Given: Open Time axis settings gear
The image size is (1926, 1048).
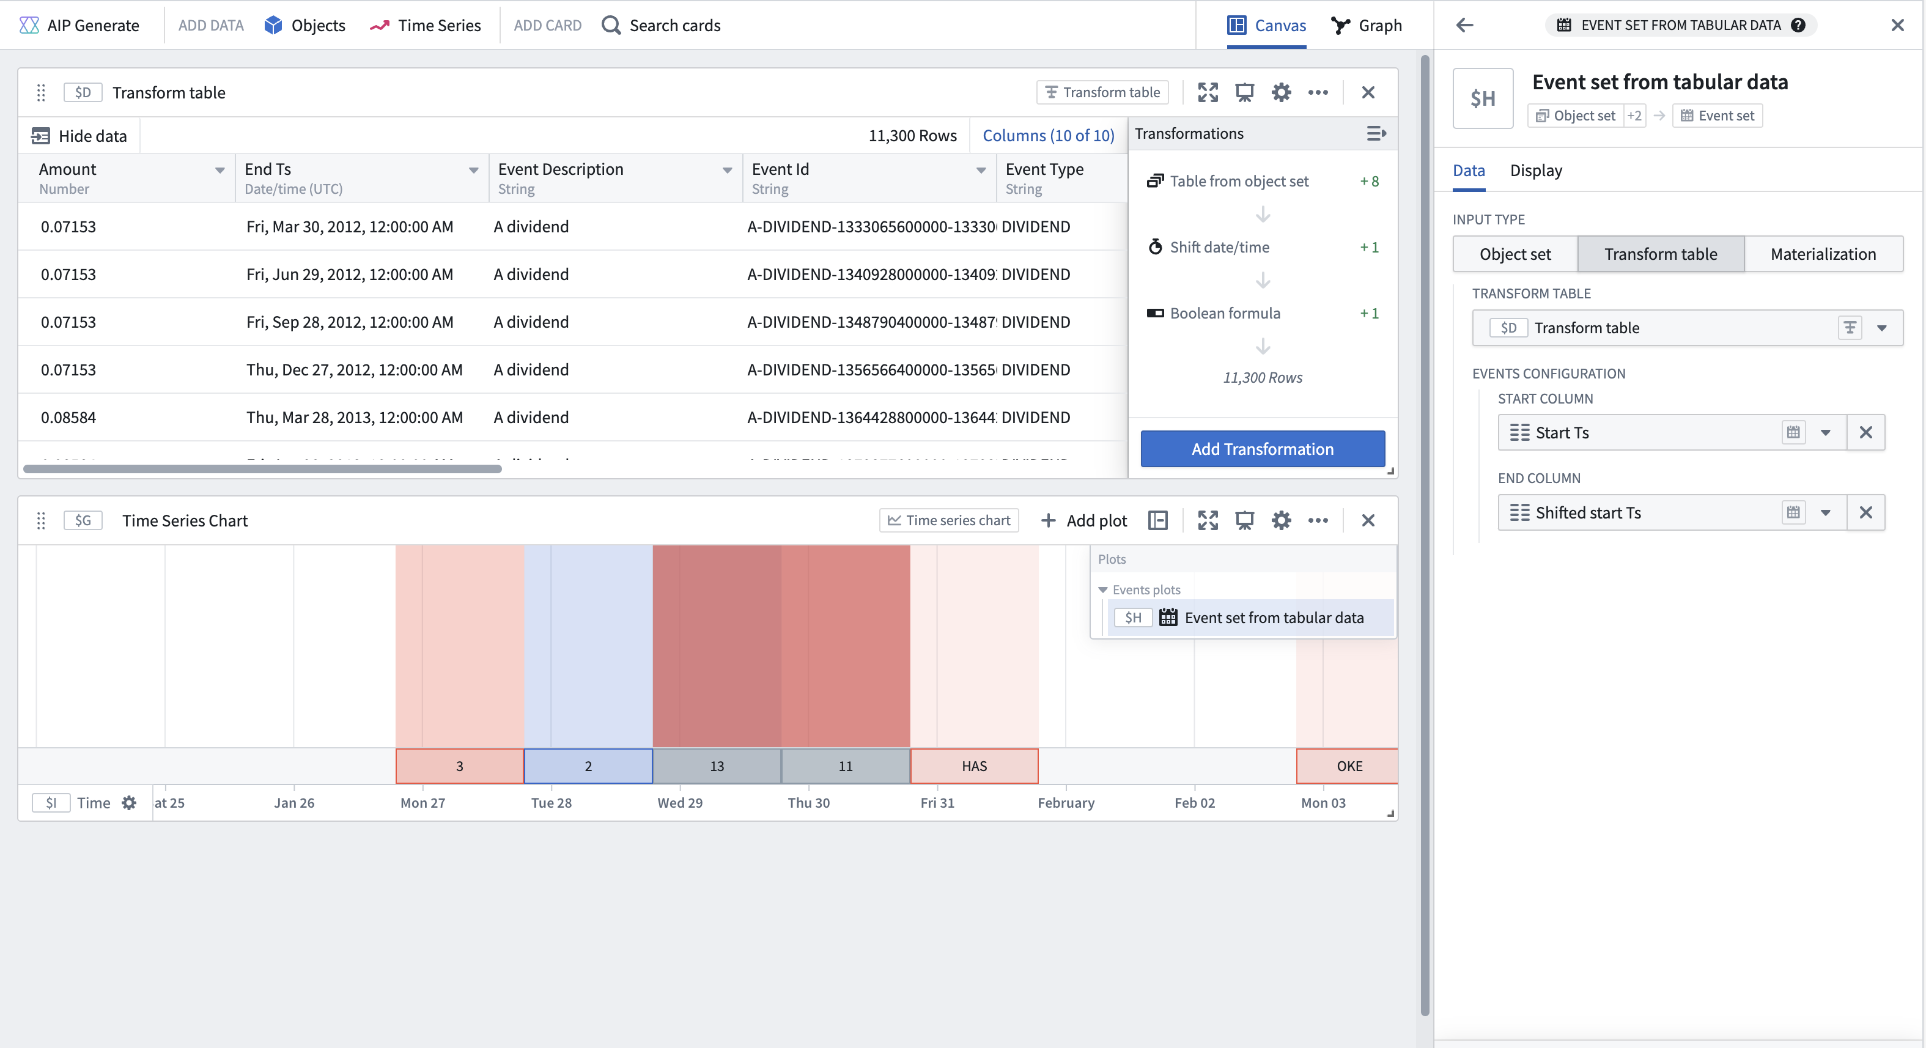Looking at the screenshot, I should click(130, 803).
